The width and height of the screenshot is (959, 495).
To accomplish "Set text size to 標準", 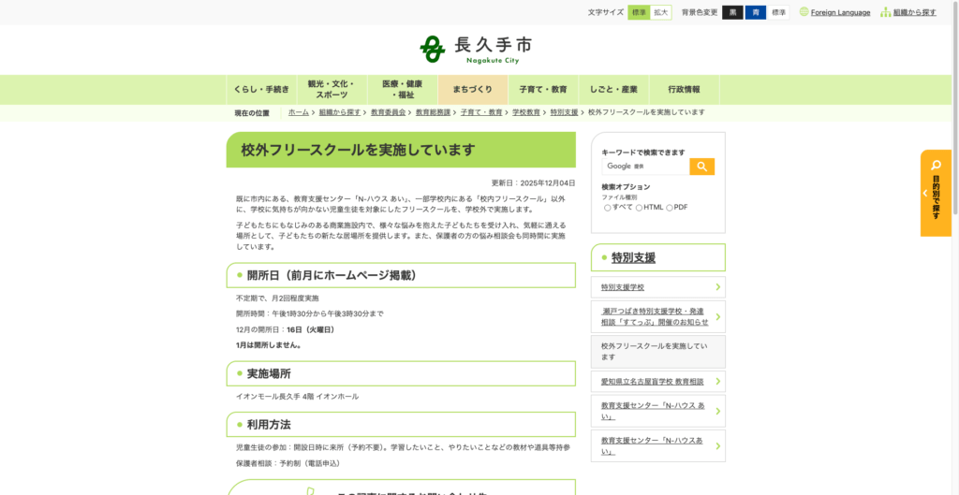I will pyautogui.click(x=639, y=12).
